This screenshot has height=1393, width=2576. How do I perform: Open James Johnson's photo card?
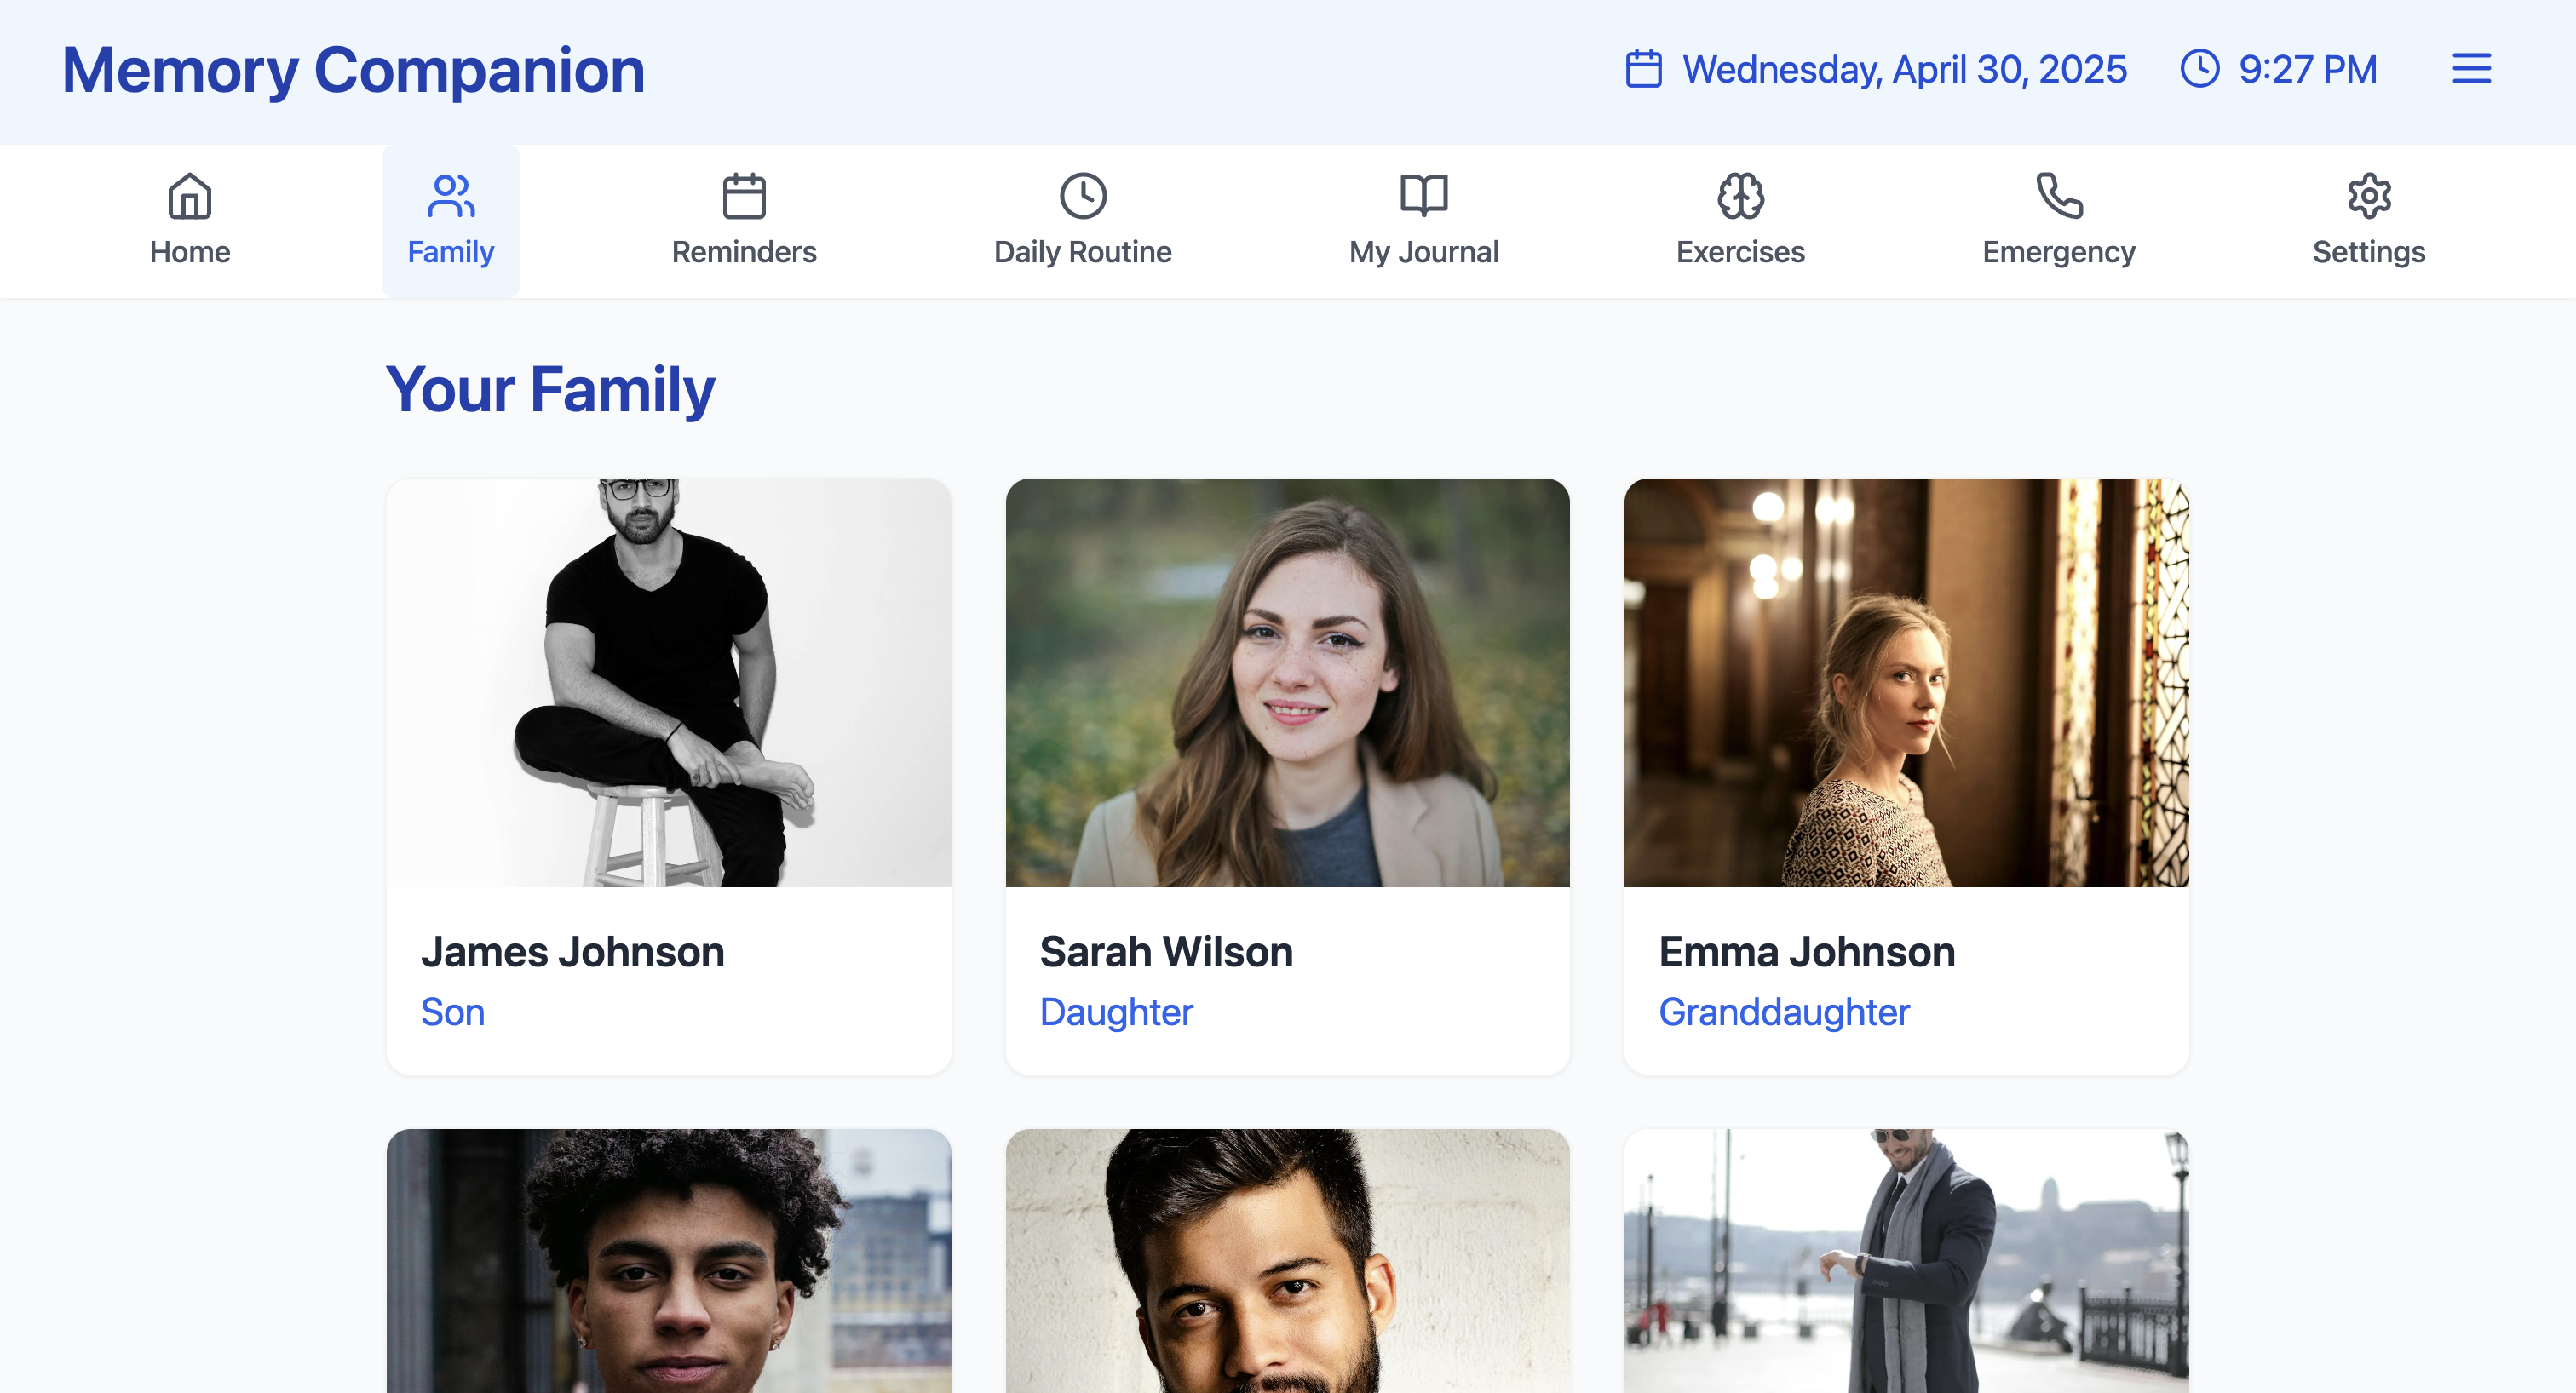(668, 683)
